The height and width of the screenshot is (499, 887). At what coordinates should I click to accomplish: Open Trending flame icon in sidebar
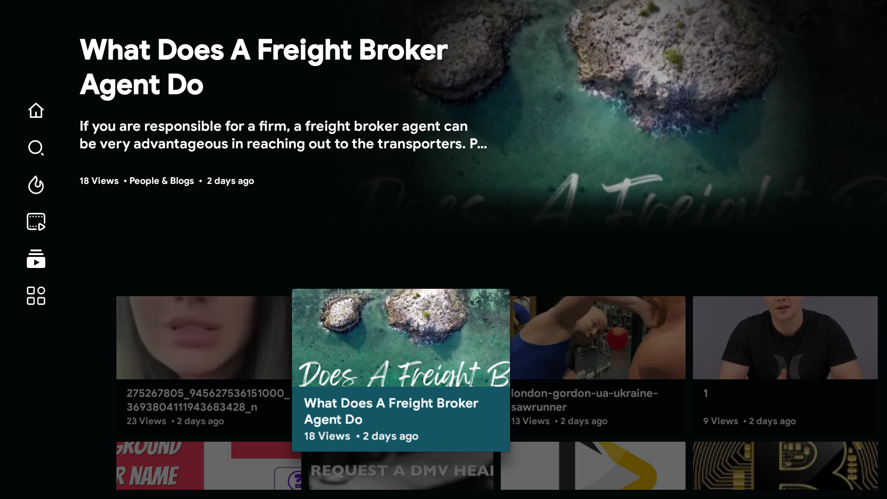tap(36, 185)
